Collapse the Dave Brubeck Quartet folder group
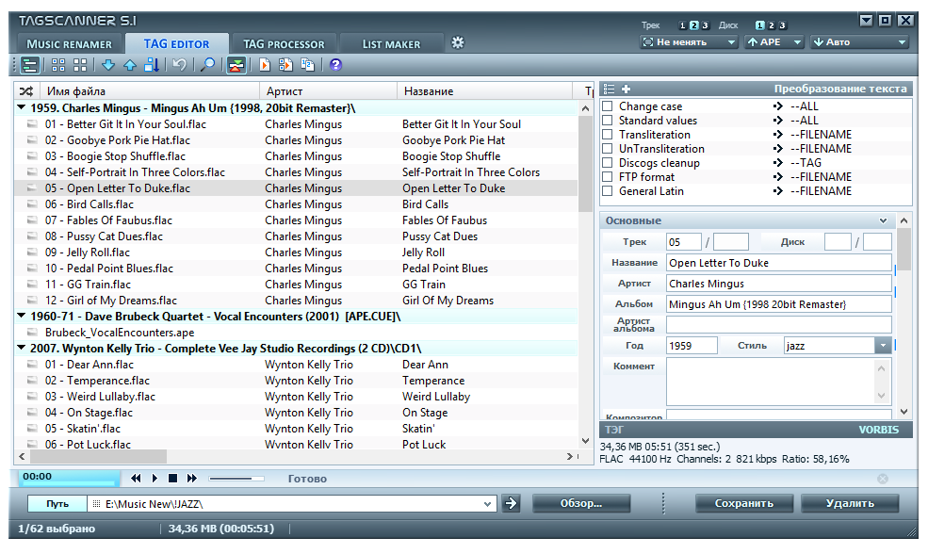The image size is (928, 554). pyautogui.click(x=22, y=316)
